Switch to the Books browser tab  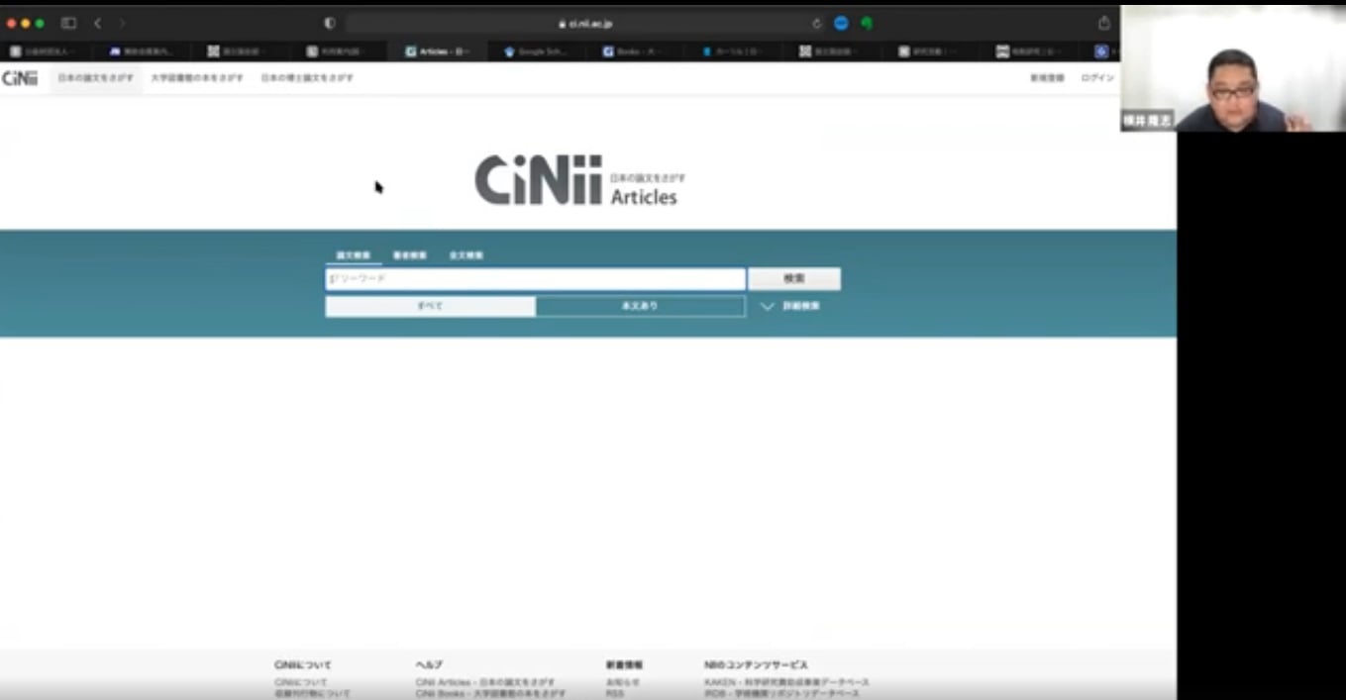(x=634, y=51)
